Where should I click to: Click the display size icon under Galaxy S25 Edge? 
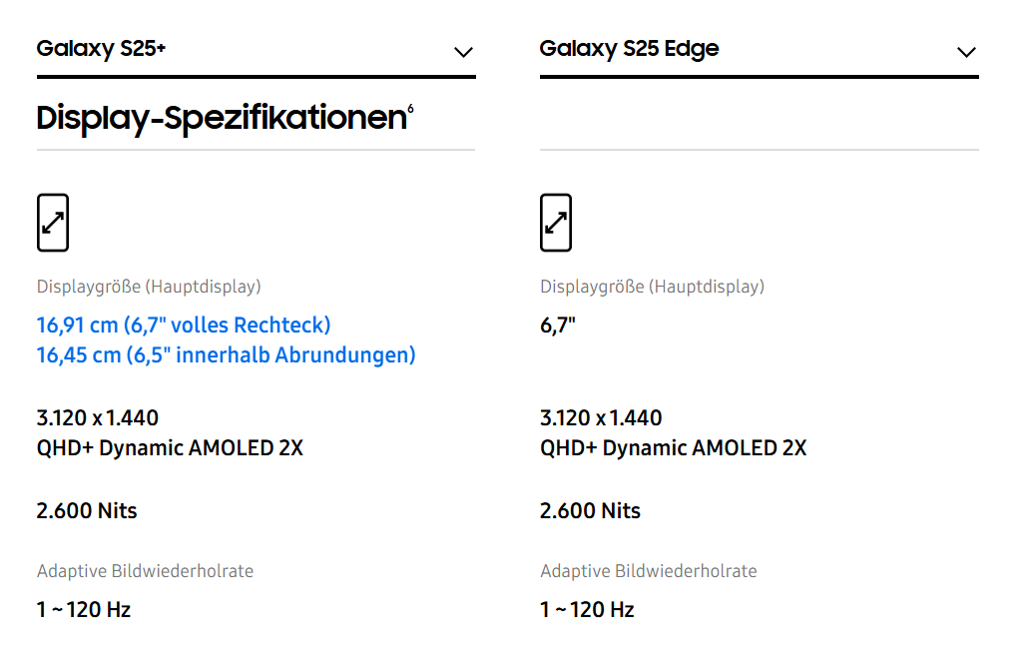(556, 223)
